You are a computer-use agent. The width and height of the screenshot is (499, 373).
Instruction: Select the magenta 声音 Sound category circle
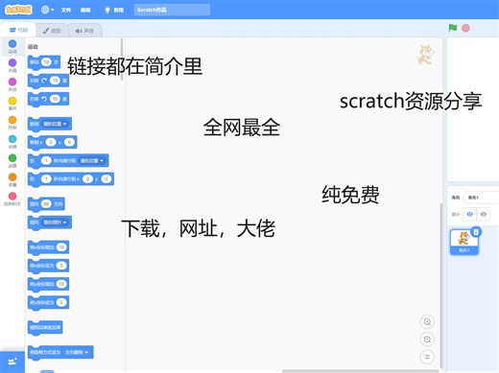(12, 82)
